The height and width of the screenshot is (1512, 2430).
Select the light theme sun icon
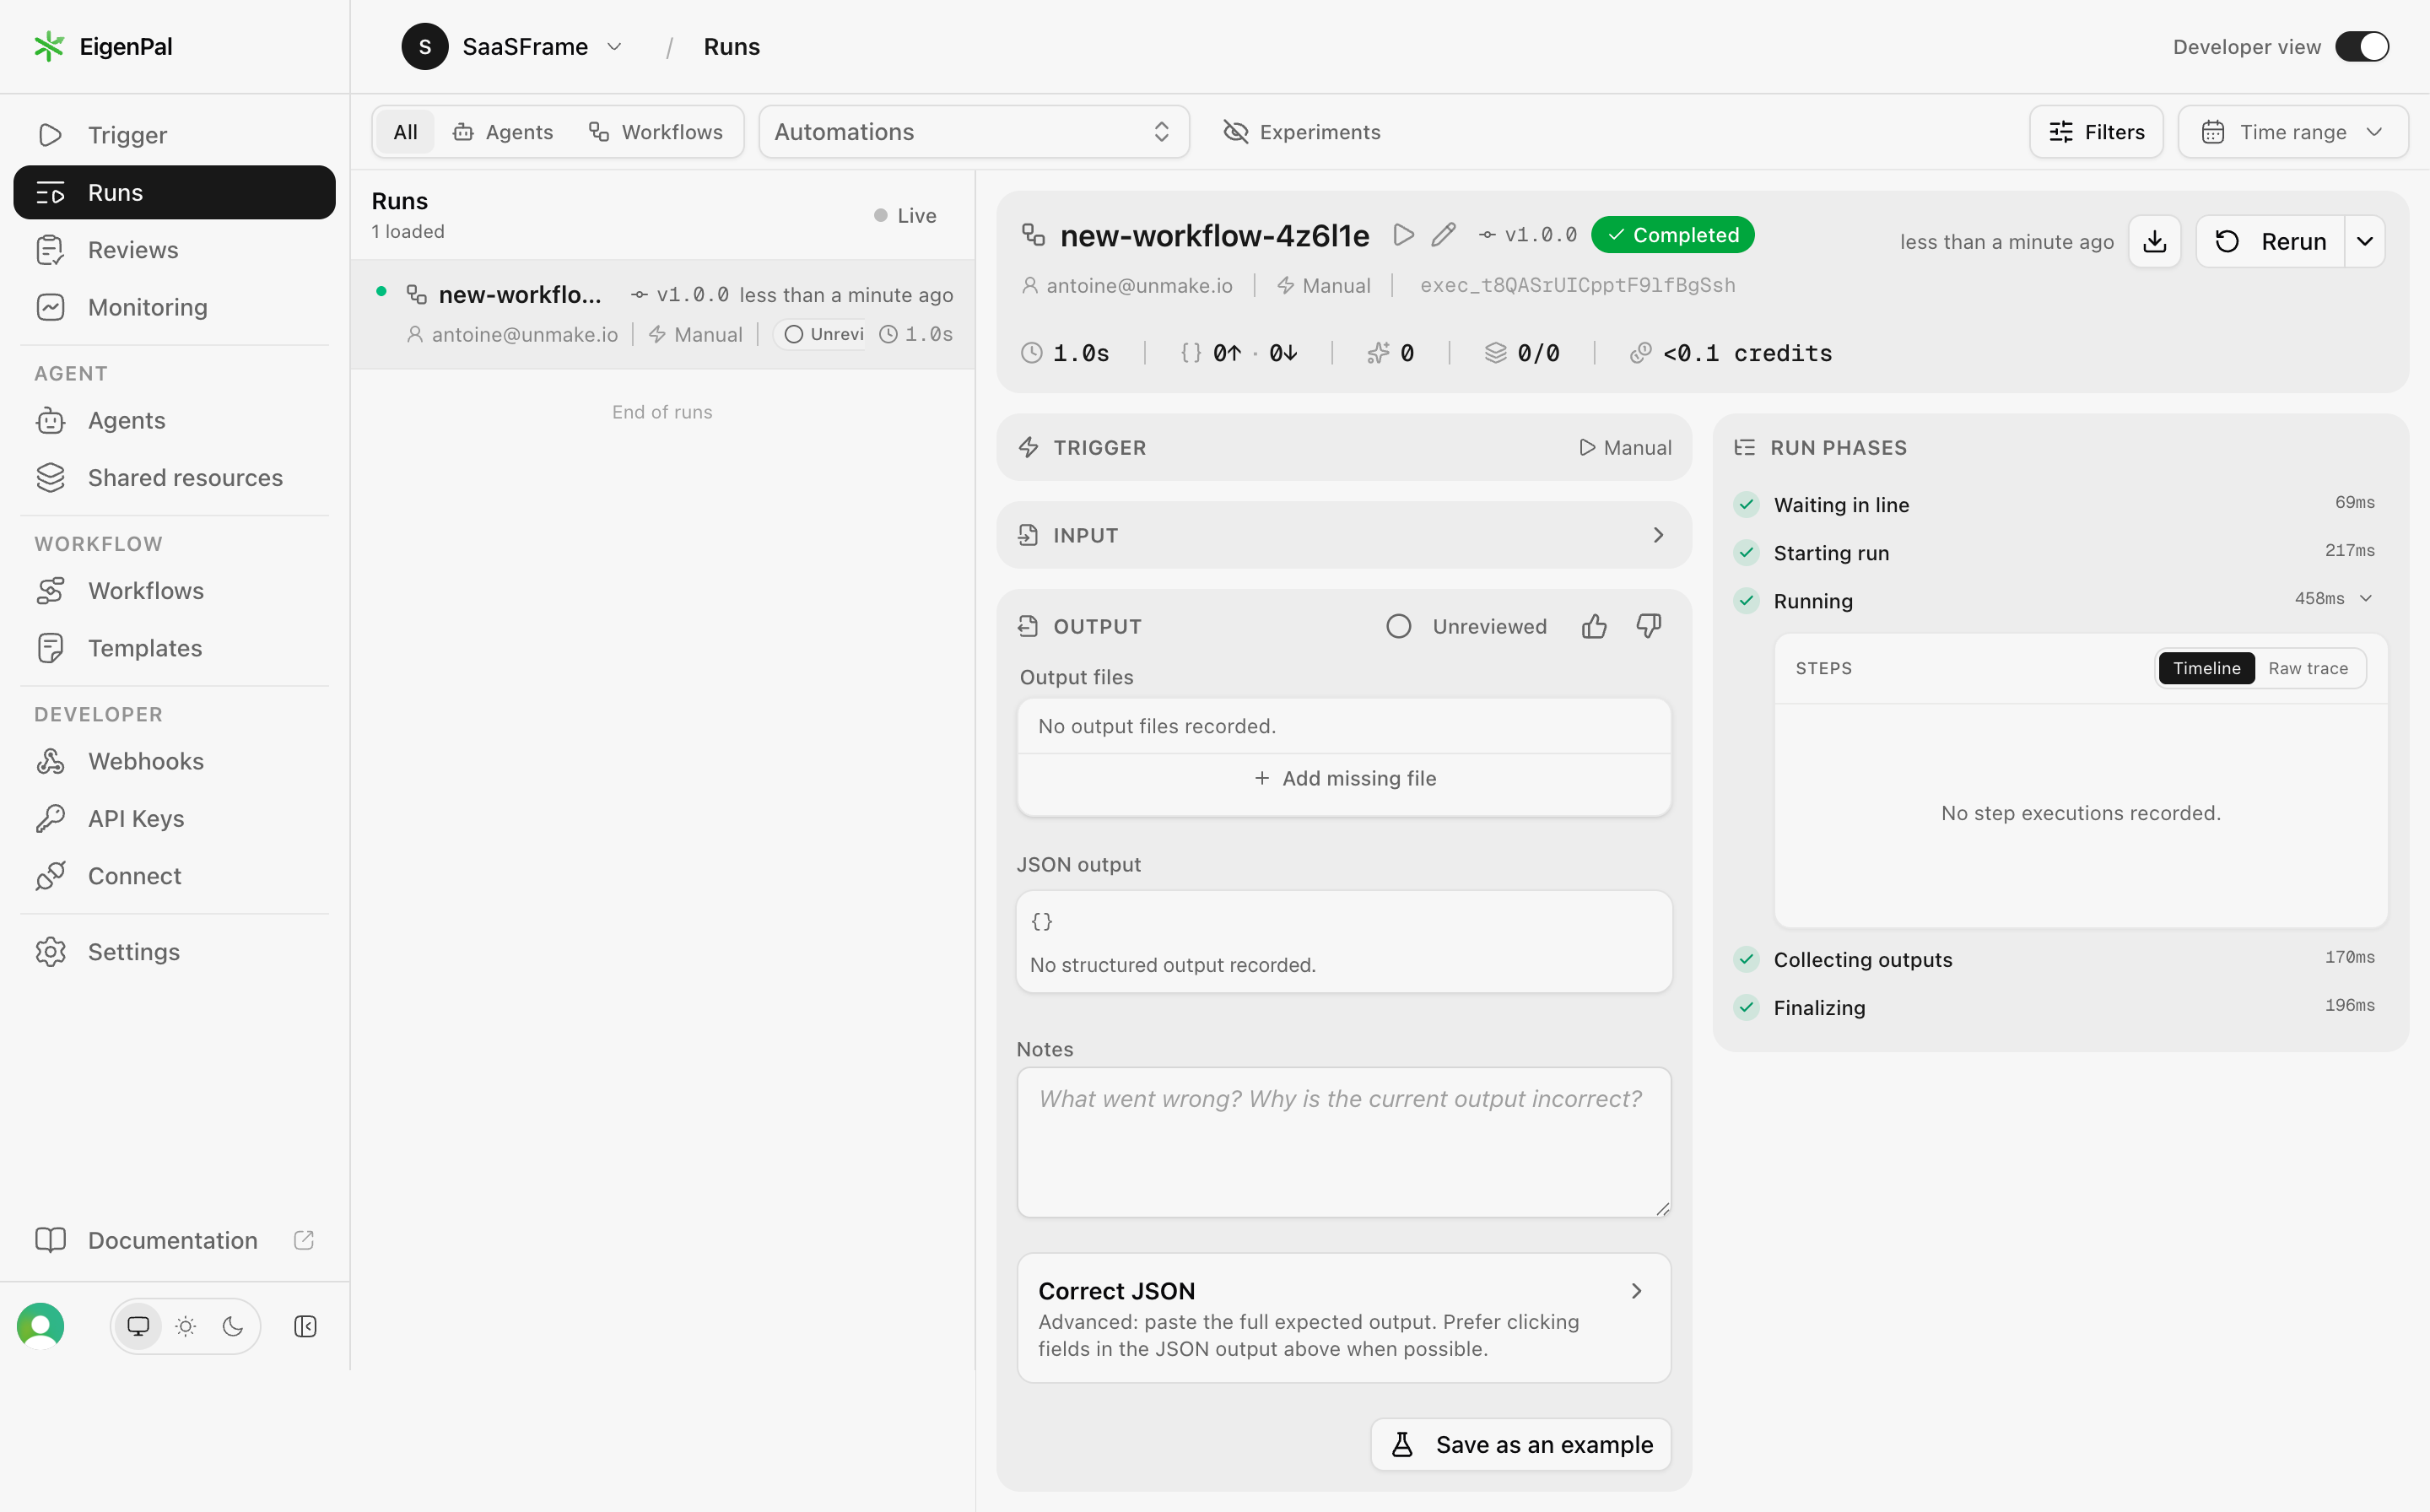[186, 1326]
